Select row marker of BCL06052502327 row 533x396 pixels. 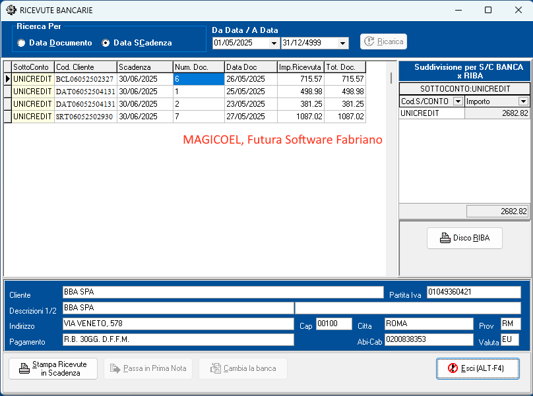click(x=7, y=79)
